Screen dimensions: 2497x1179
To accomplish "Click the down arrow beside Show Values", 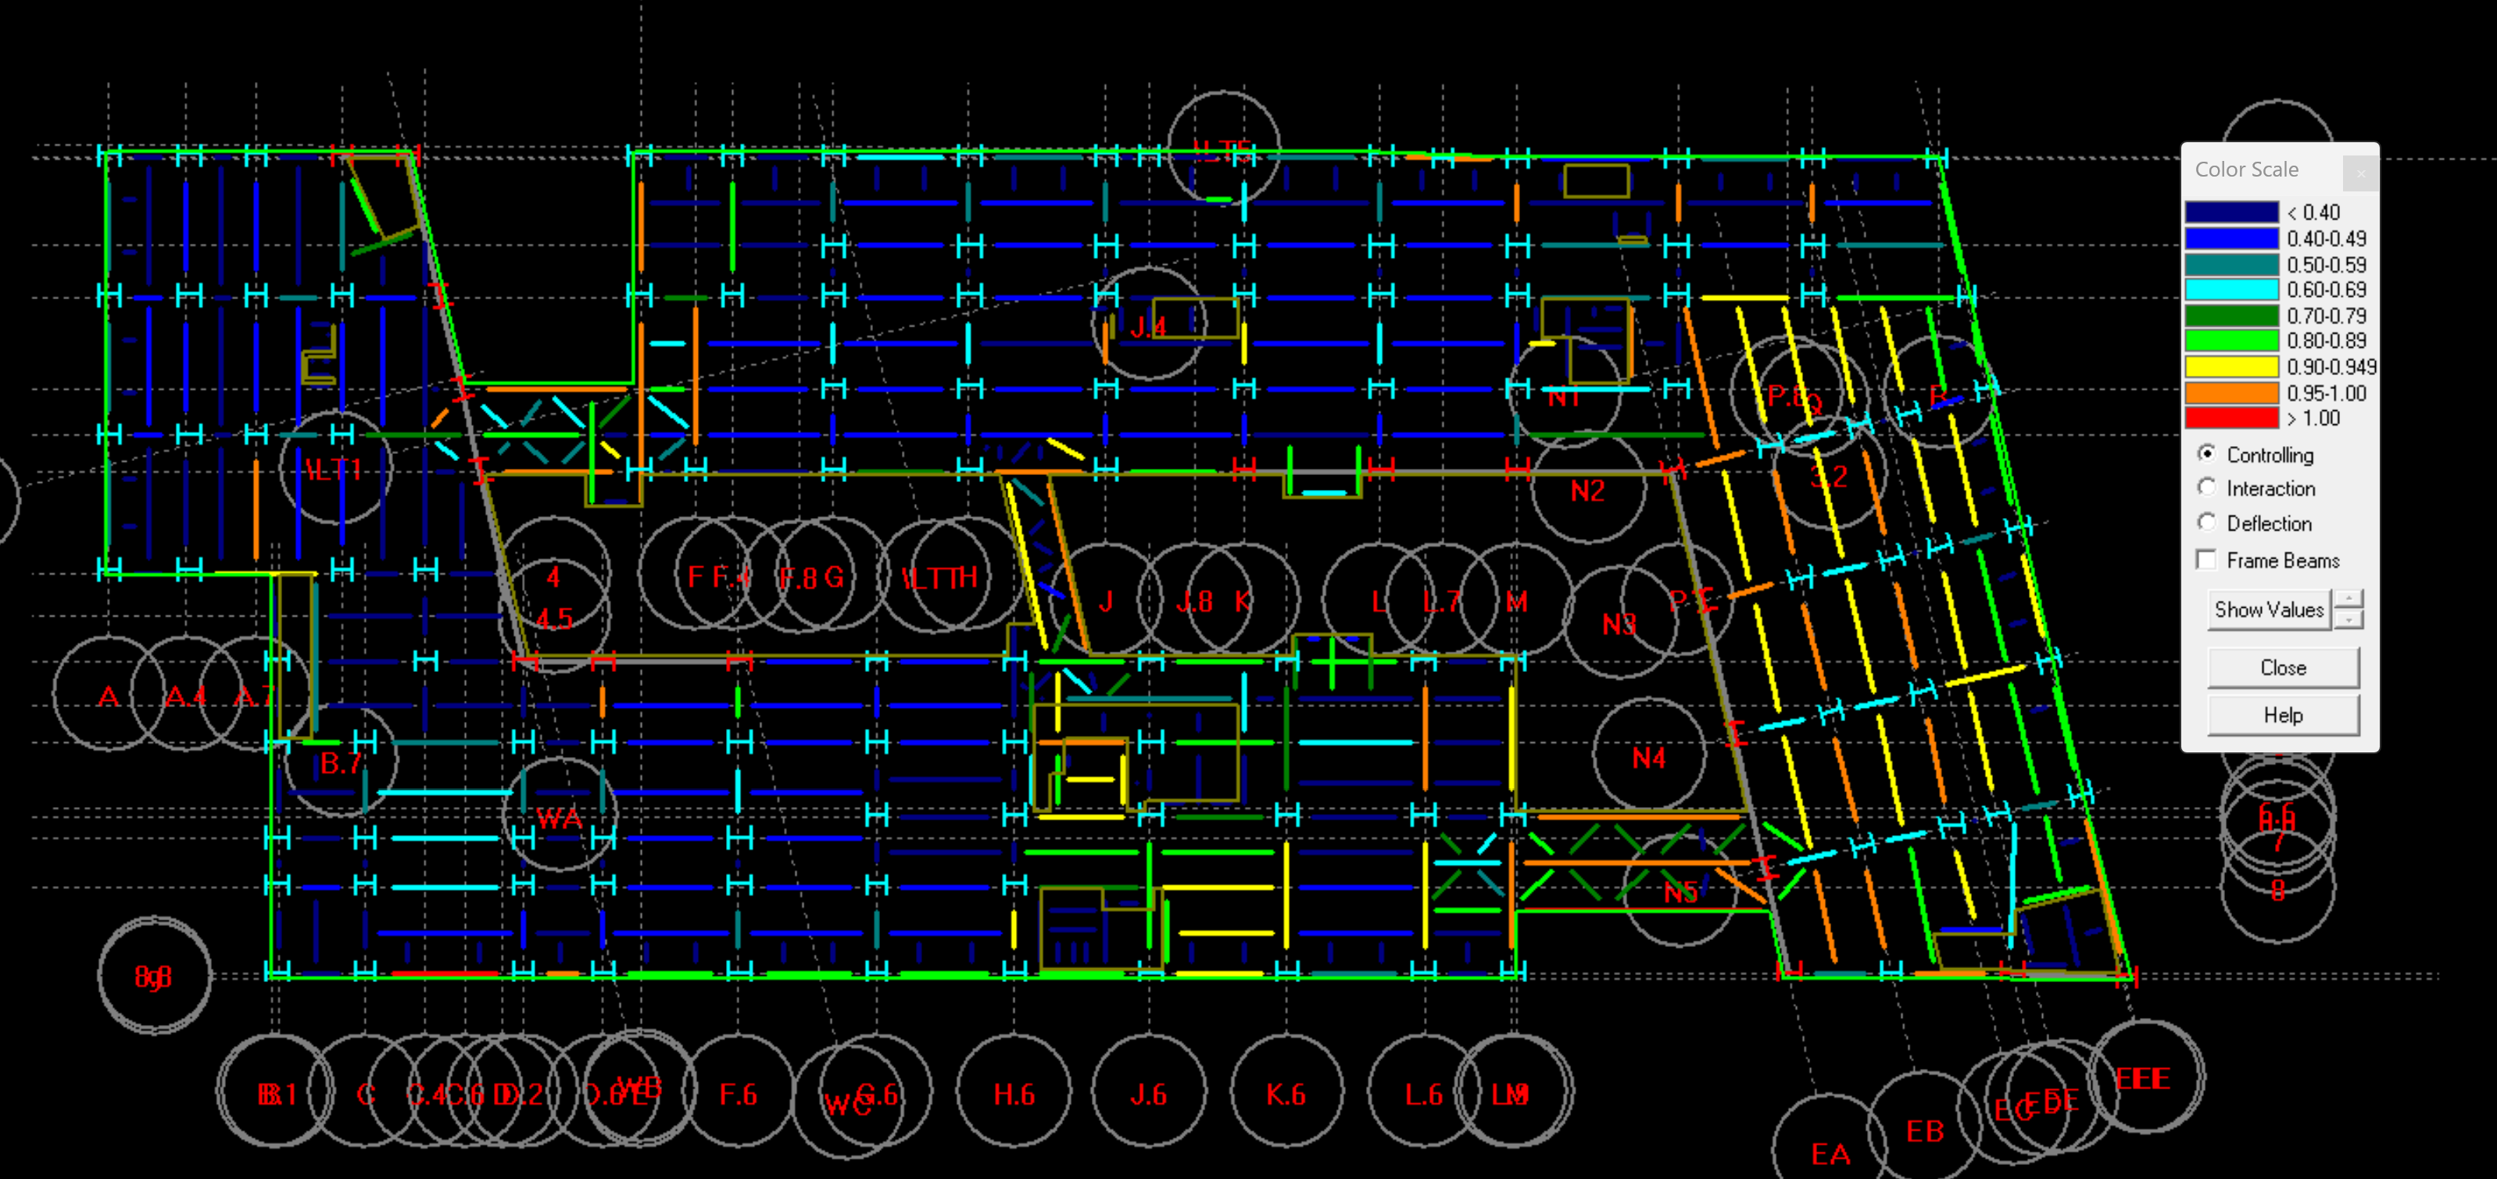I will [x=2348, y=620].
